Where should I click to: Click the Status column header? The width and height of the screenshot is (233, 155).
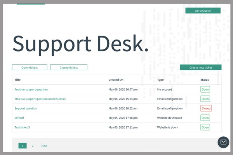click(205, 80)
